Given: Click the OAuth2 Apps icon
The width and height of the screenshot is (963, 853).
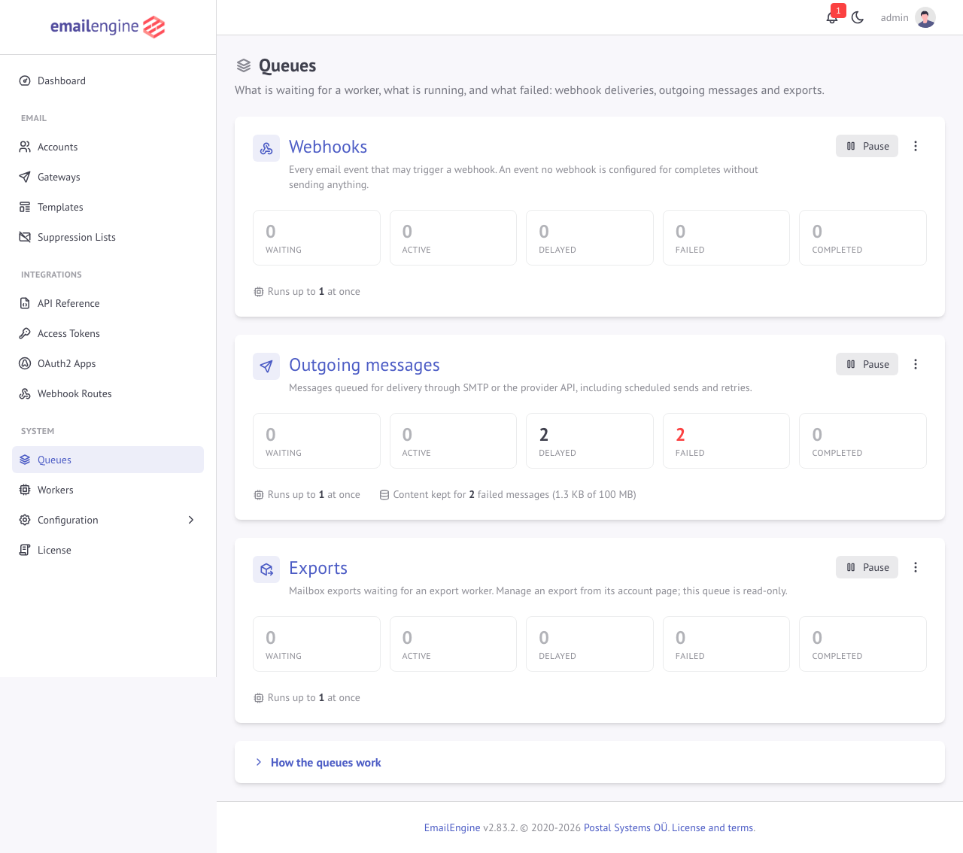Looking at the screenshot, I should [x=25, y=363].
